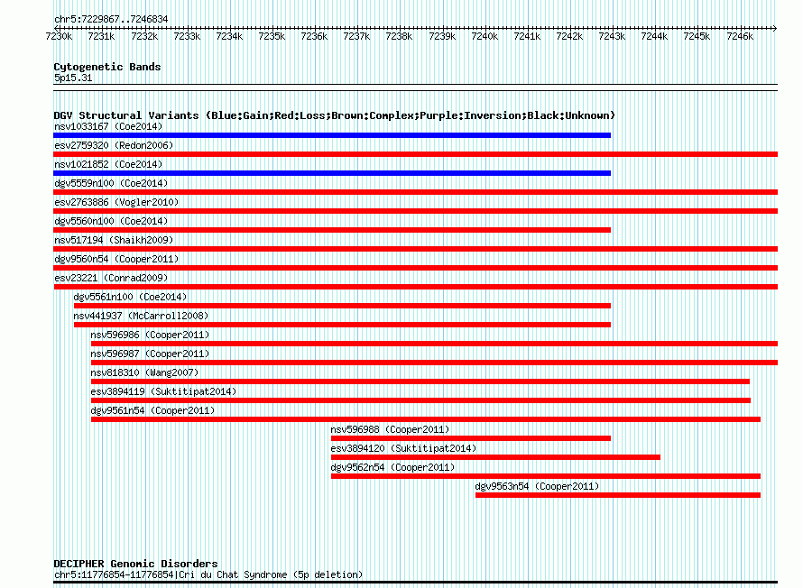Click the nsv1033167 (Coe2014) variant label
The image size is (803, 588).
pos(108,126)
